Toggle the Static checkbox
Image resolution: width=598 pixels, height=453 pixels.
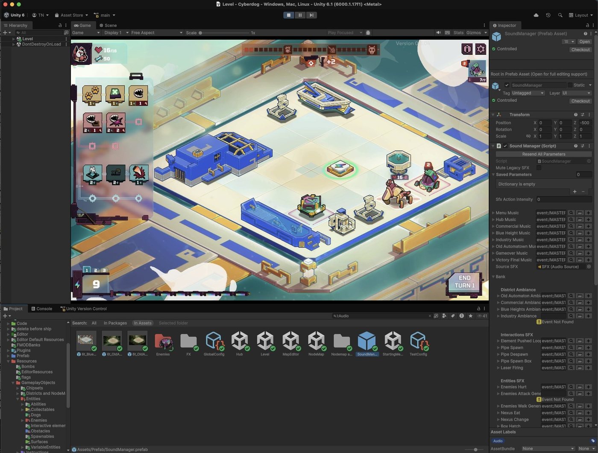[570, 85]
